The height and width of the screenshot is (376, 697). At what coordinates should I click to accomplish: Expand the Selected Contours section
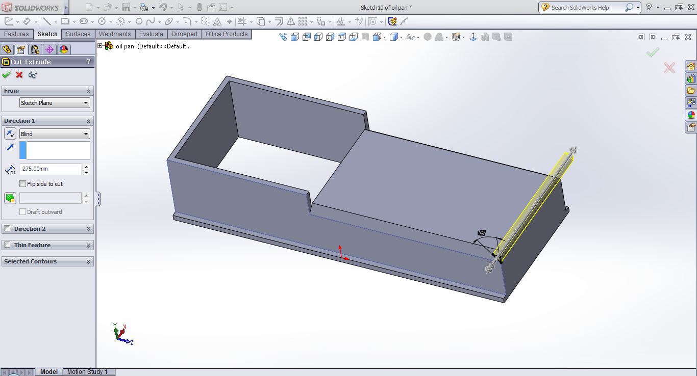(x=88, y=261)
